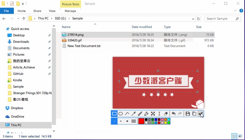The width and height of the screenshot is (245, 140).
Task: Select the rectangle drawing tool
Action: coord(114,114)
